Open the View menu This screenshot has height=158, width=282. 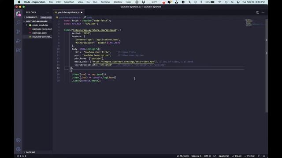[80, 2]
